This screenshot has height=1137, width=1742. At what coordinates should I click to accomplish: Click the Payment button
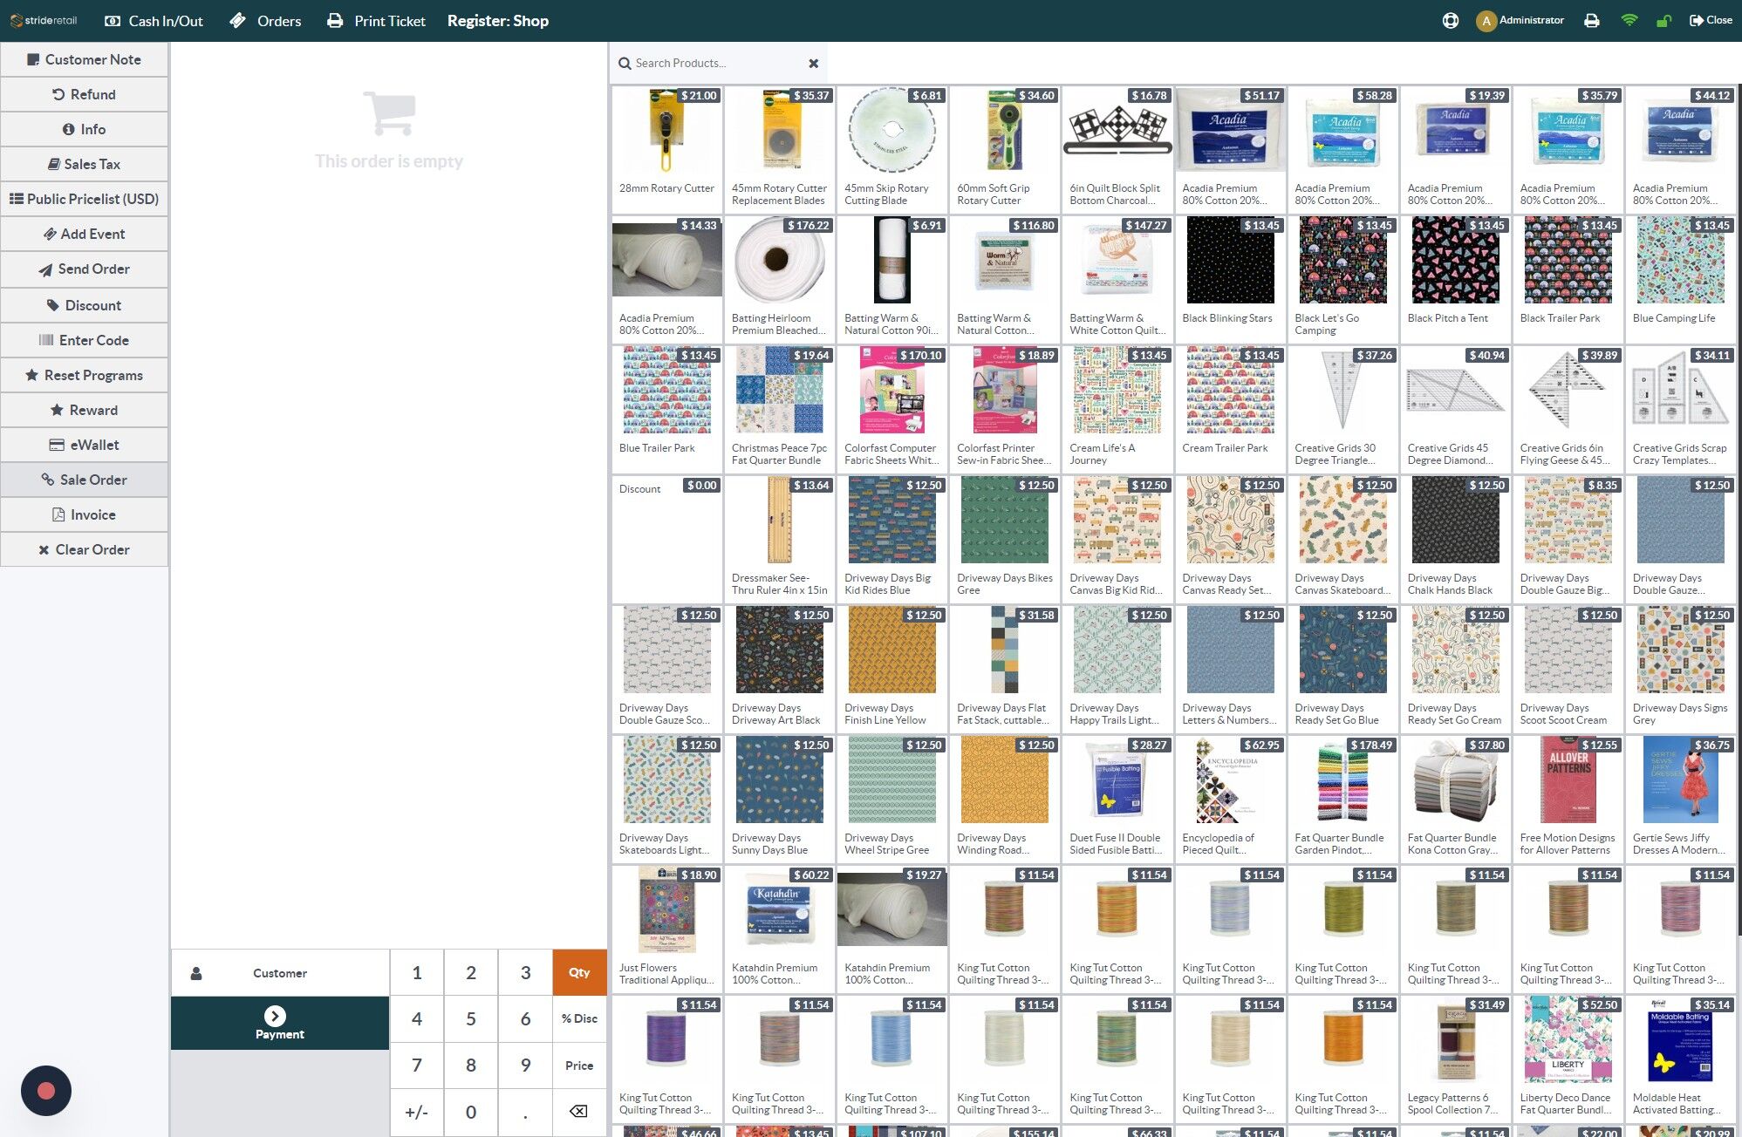click(x=280, y=1024)
